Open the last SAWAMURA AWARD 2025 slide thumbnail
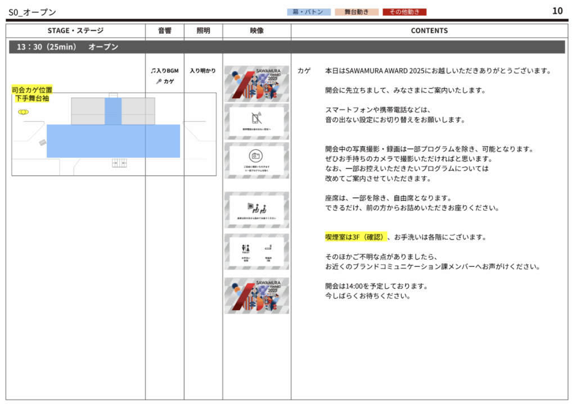 coord(256,296)
